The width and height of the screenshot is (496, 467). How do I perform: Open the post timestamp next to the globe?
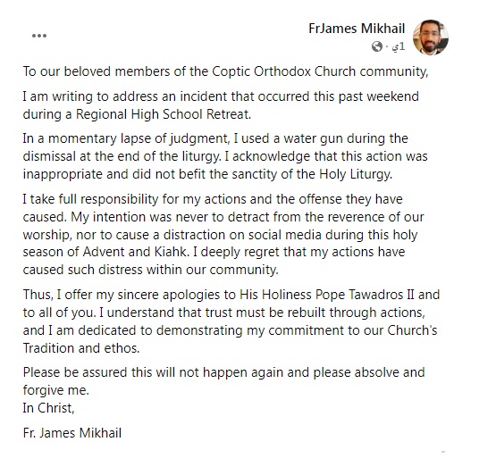[399, 46]
